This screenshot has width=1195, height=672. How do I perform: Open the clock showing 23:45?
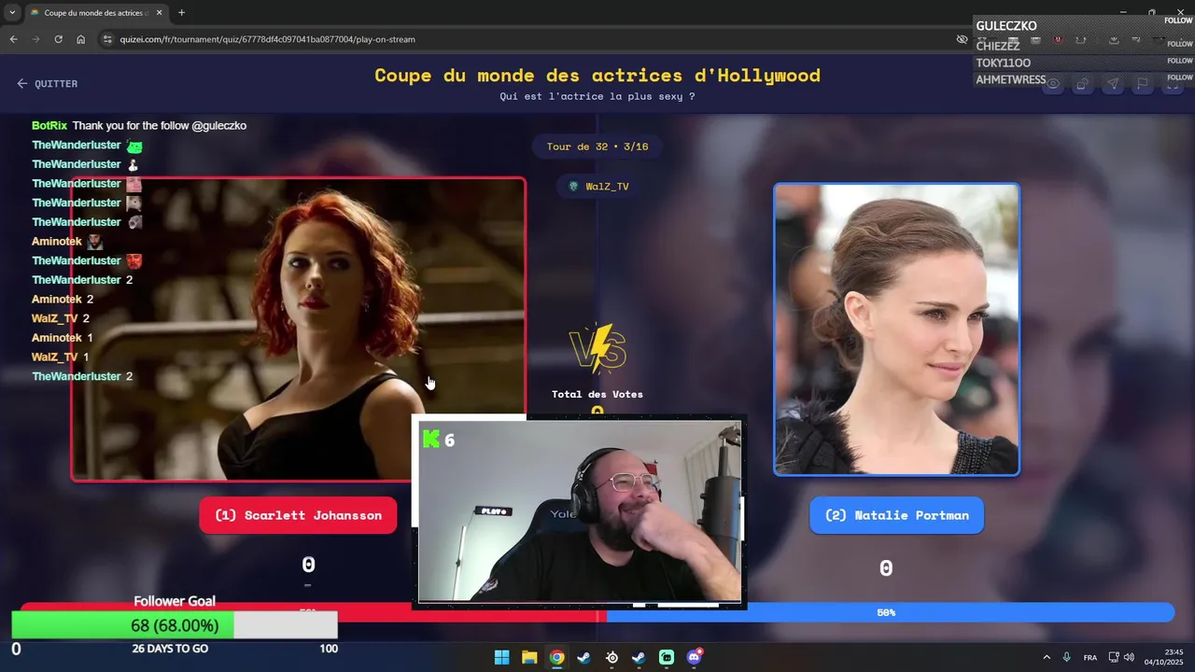point(1164,657)
